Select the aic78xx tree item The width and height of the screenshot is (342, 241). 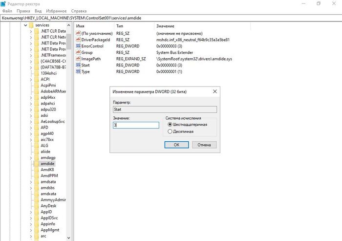click(47, 139)
